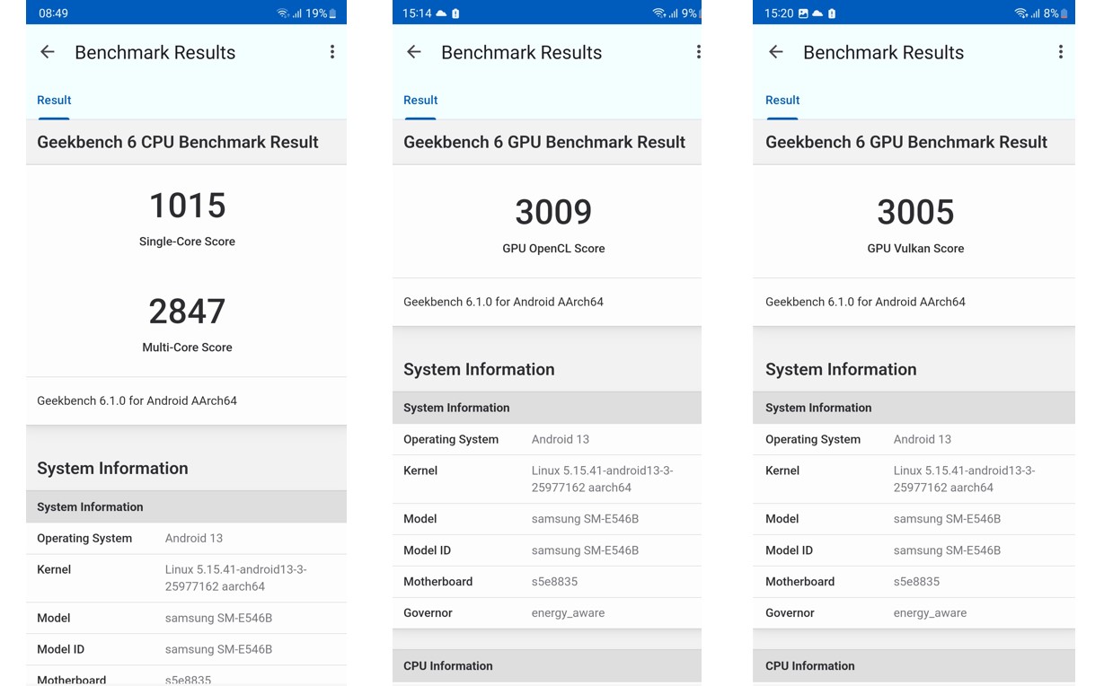1104x686 pixels.
Task: Tap the Model ID row on the CPU screen
Action: pos(186,649)
